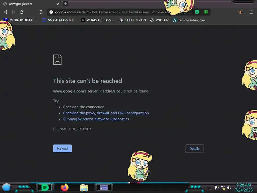Close the www.google.com tab

click(x=58, y=4)
